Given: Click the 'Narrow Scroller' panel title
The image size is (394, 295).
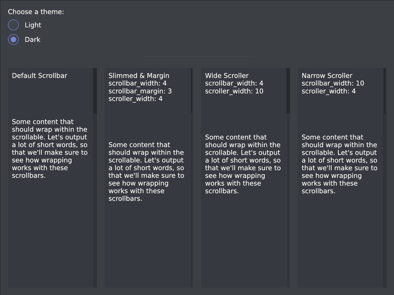Looking at the screenshot, I should pos(327,76).
